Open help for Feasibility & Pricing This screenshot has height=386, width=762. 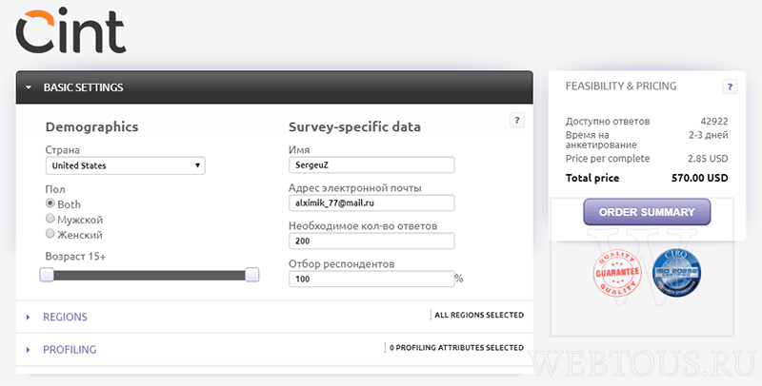pyautogui.click(x=730, y=87)
